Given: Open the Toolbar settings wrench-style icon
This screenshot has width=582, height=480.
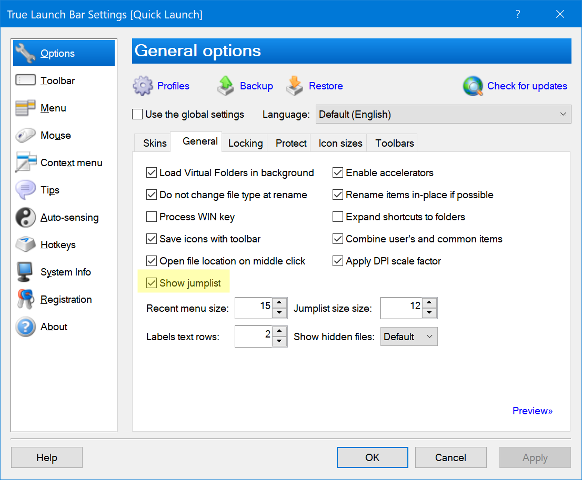Looking at the screenshot, I should coord(25,80).
